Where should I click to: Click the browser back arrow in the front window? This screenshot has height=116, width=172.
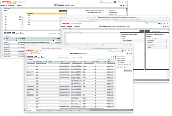click(x=31, y=45)
